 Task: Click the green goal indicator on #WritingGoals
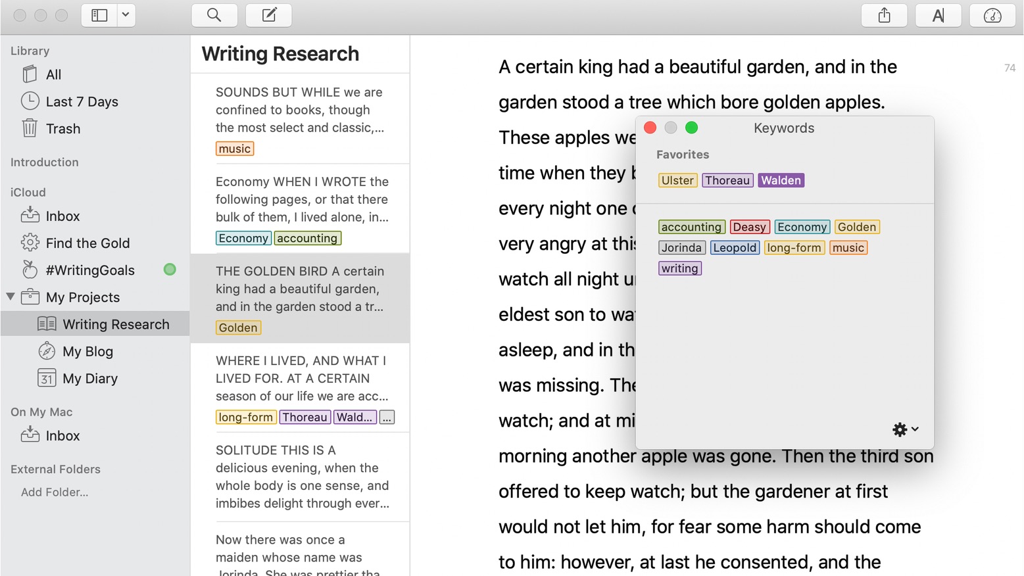click(170, 269)
